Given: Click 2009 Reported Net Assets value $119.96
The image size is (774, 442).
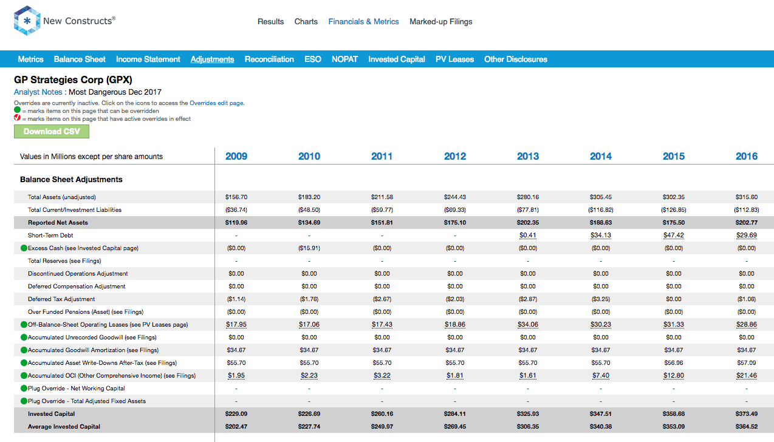Looking at the screenshot, I should click(x=236, y=223).
